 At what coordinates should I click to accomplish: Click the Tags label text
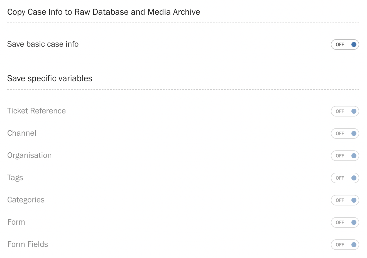pyautogui.click(x=15, y=178)
